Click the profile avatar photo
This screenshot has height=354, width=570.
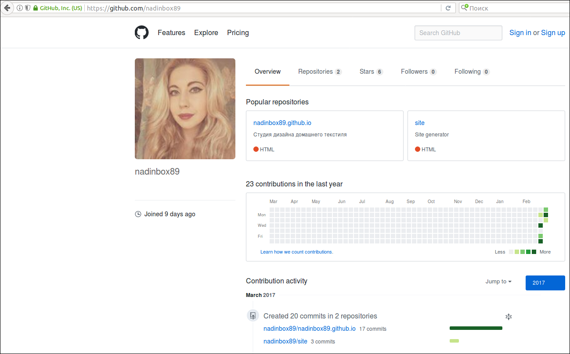(185, 109)
